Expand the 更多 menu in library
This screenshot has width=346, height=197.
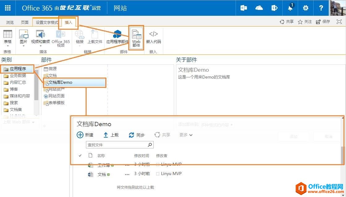(x=186, y=135)
